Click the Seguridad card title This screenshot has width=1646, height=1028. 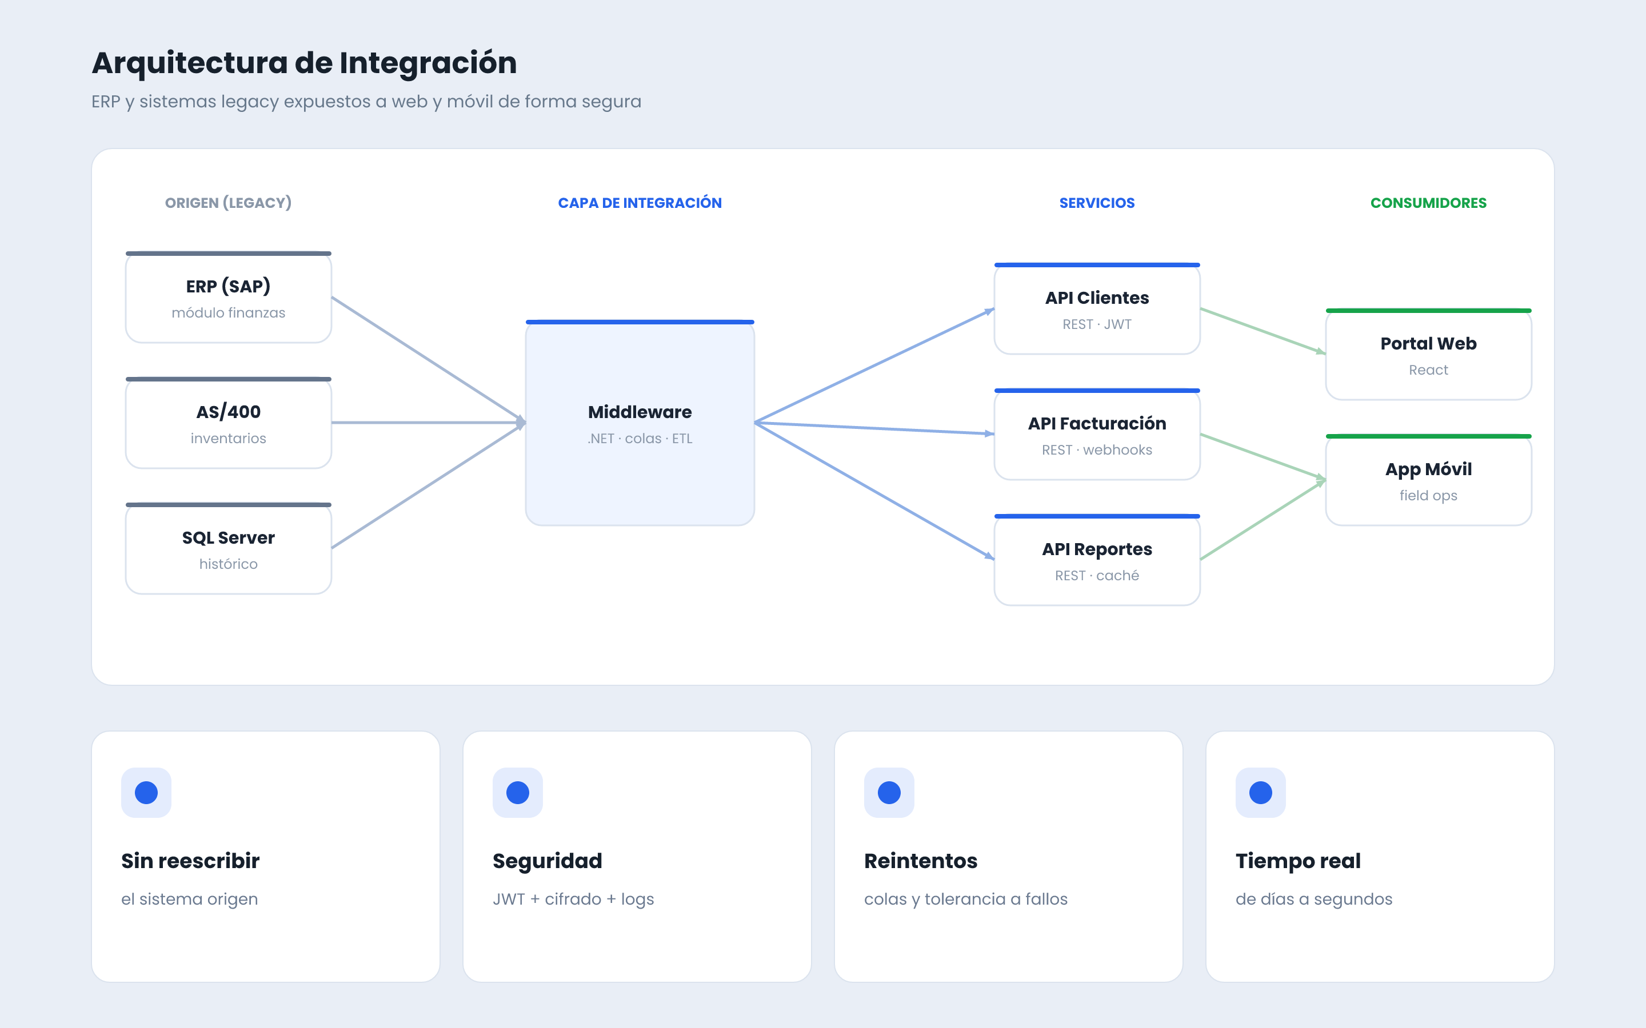pyautogui.click(x=548, y=861)
